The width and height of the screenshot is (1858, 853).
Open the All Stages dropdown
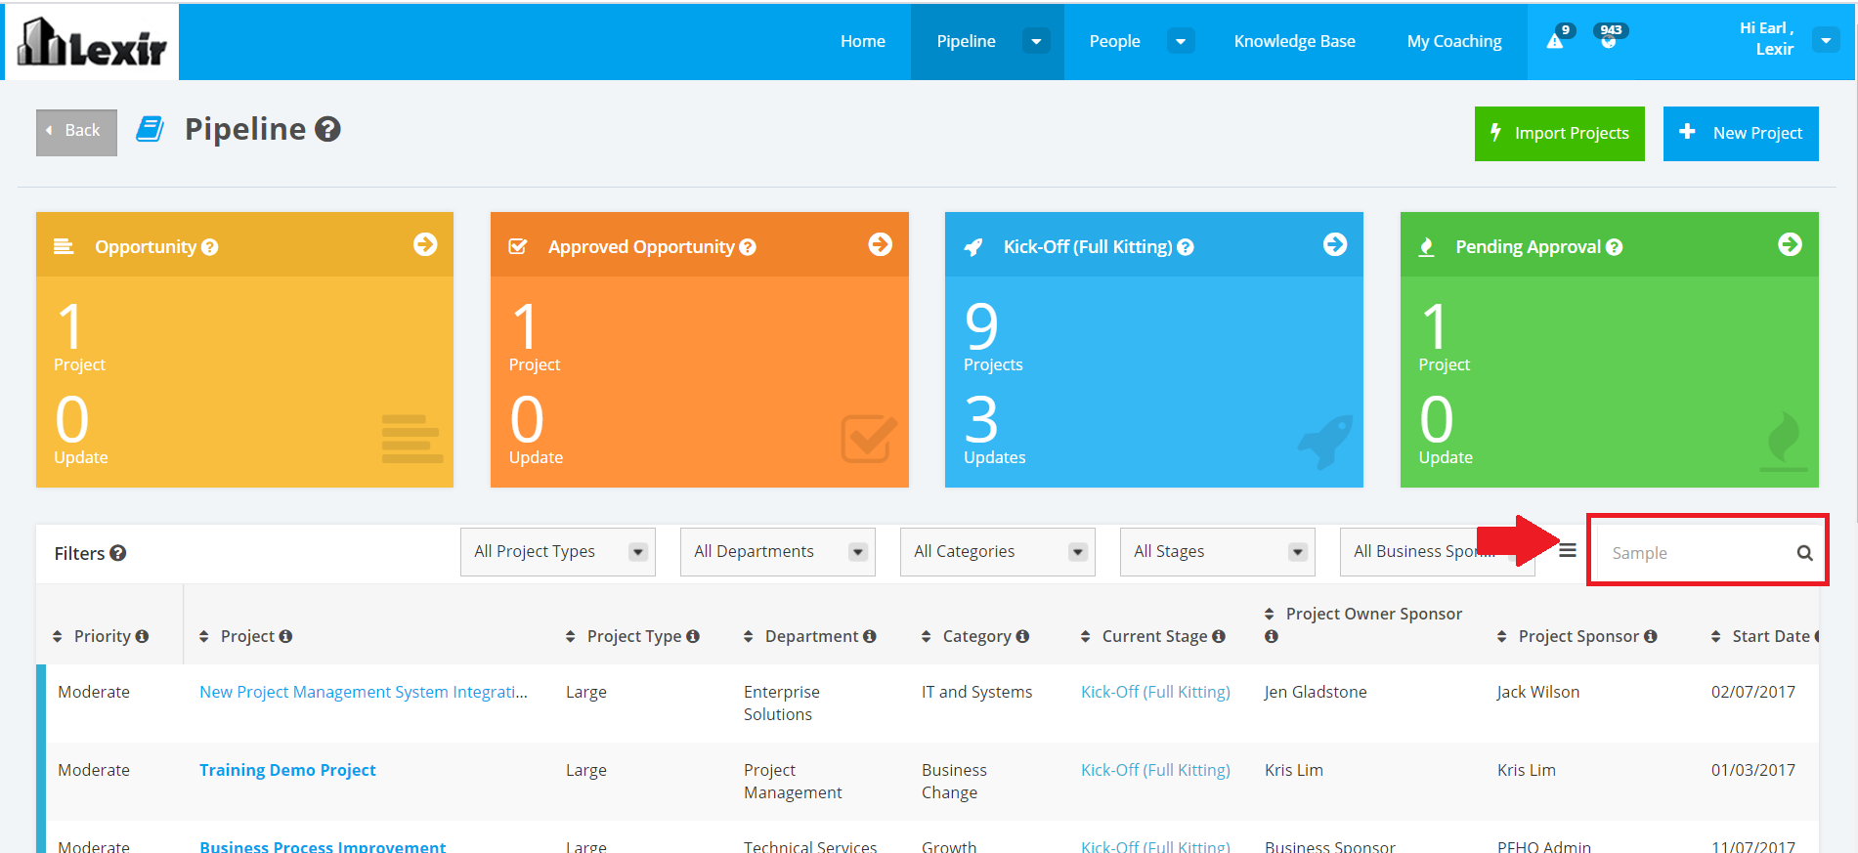pyautogui.click(x=1218, y=552)
